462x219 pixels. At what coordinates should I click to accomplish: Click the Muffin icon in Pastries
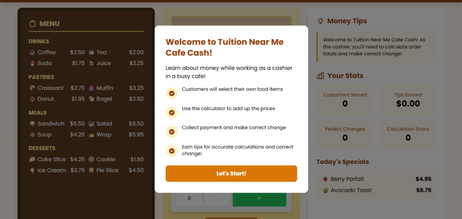91,88
